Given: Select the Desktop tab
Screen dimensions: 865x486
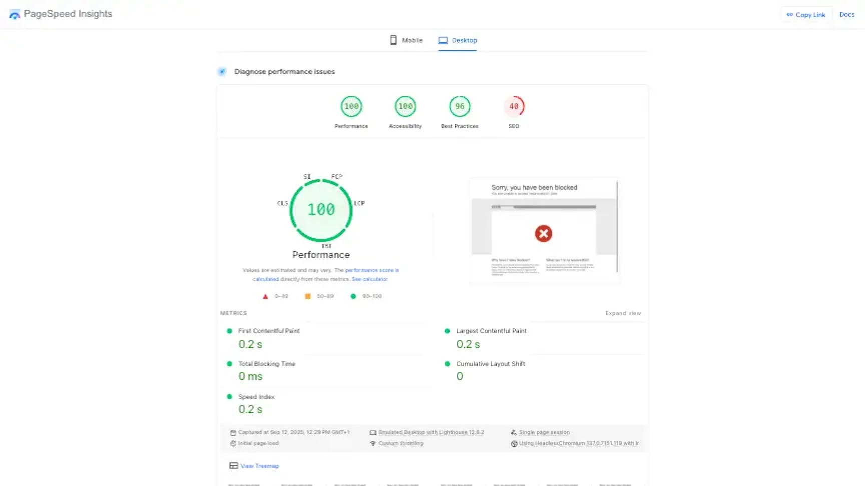Looking at the screenshot, I should point(458,40).
